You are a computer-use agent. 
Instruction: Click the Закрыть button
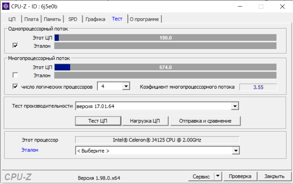click(x=274, y=176)
